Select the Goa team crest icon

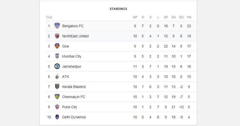[57, 46]
